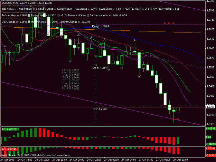Select the 1.2465 price axis label
Screen dimensions: 216x162
coord(210,86)
